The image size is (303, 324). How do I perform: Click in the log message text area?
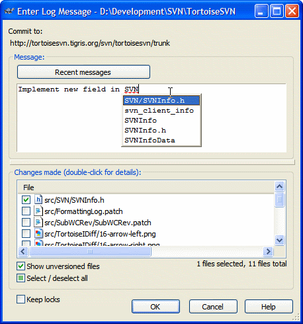[x=151, y=118]
